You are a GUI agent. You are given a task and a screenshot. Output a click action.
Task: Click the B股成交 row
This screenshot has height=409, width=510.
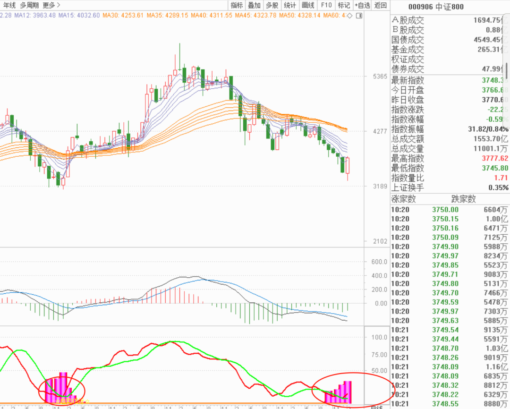pyautogui.click(x=450, y=30)
